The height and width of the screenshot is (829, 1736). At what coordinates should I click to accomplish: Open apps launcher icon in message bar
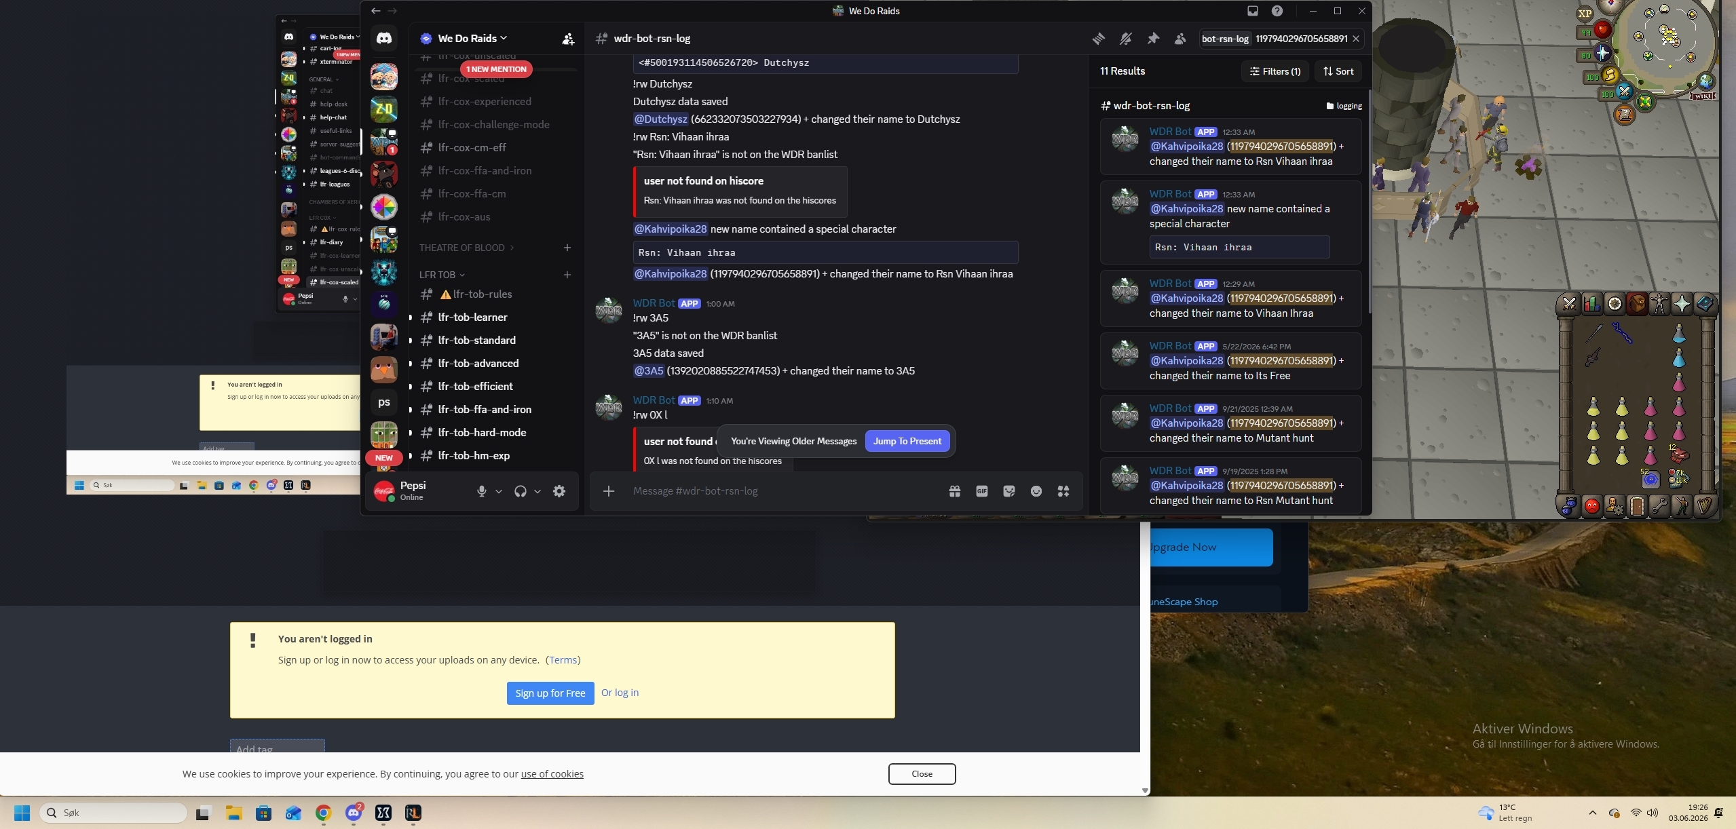point(1063,491)
